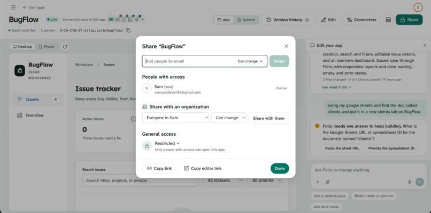Click the layout panels icon beside Share
Screen dimensions: 431x213
(388, 20)
